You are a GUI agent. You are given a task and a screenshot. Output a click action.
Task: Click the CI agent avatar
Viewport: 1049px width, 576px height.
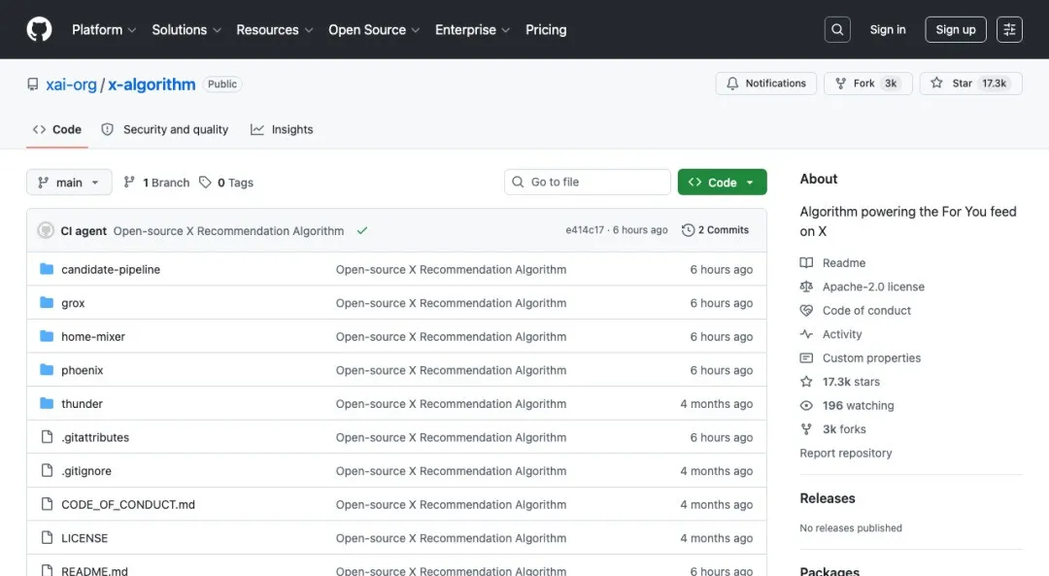[46, 230]
